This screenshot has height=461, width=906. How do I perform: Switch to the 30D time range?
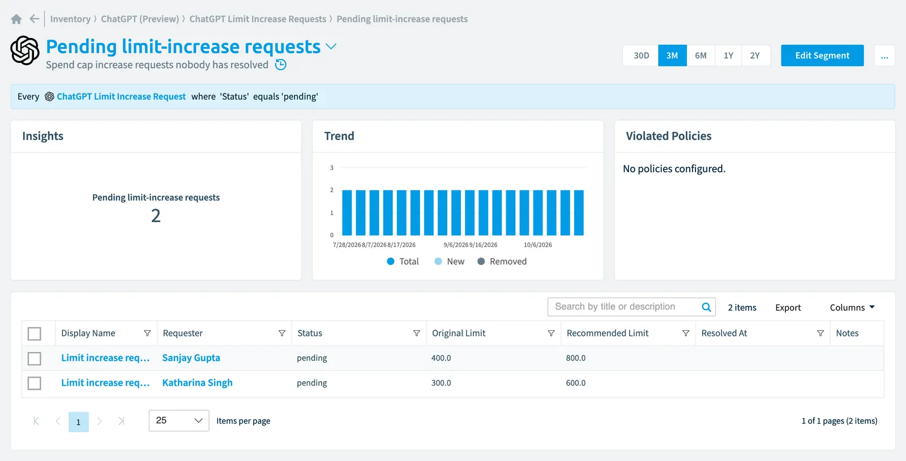(x=641, y=56)
